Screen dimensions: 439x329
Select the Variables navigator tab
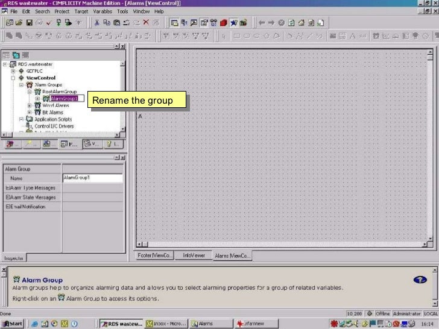(x=92, y=144)
